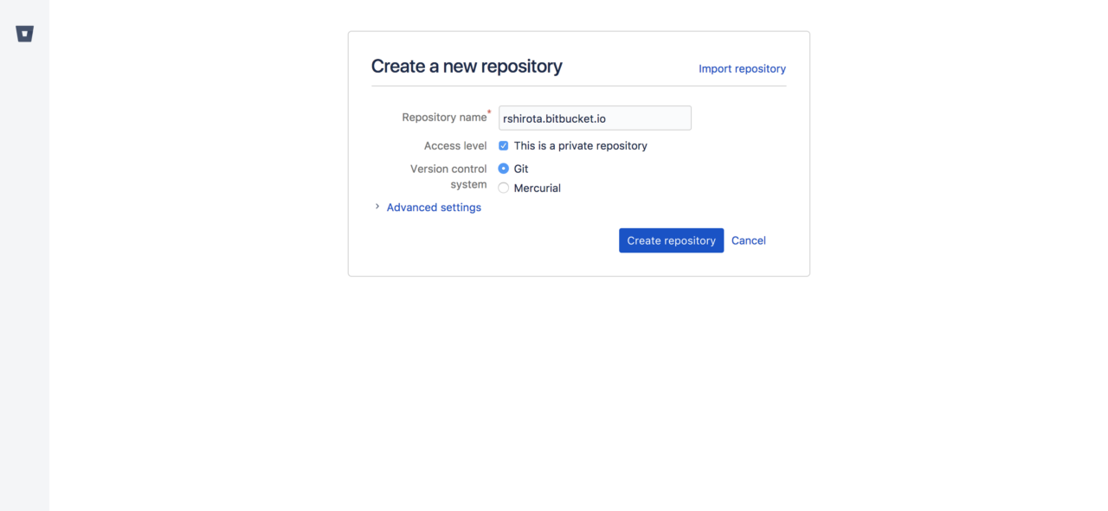Click the 'rshirota.bitbucket.io' text in the field
1108x511 pixels.
tap(554, 118)
